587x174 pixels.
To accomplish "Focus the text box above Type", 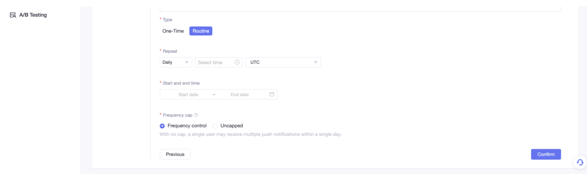I will pyautogui.click(x=360, y=8).
